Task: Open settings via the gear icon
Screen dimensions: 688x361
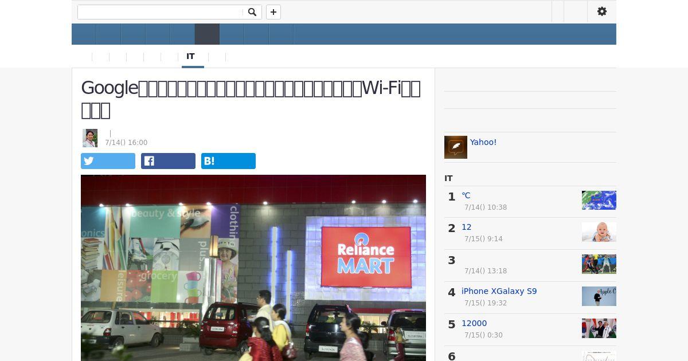Action: pos(602,11)
